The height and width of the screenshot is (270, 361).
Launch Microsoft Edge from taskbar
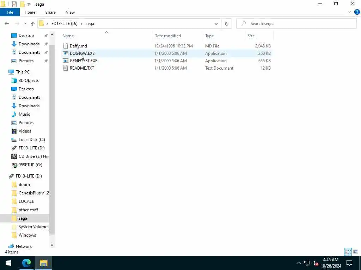click(x=26, y=263)
